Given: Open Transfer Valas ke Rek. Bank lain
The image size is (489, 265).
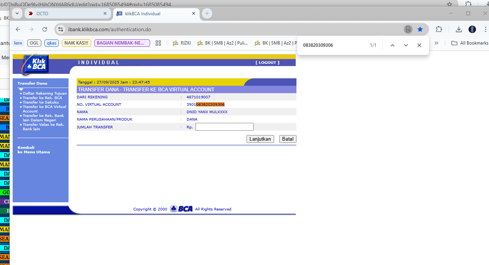Looking at the screenshot, I should tap(43, 127).
